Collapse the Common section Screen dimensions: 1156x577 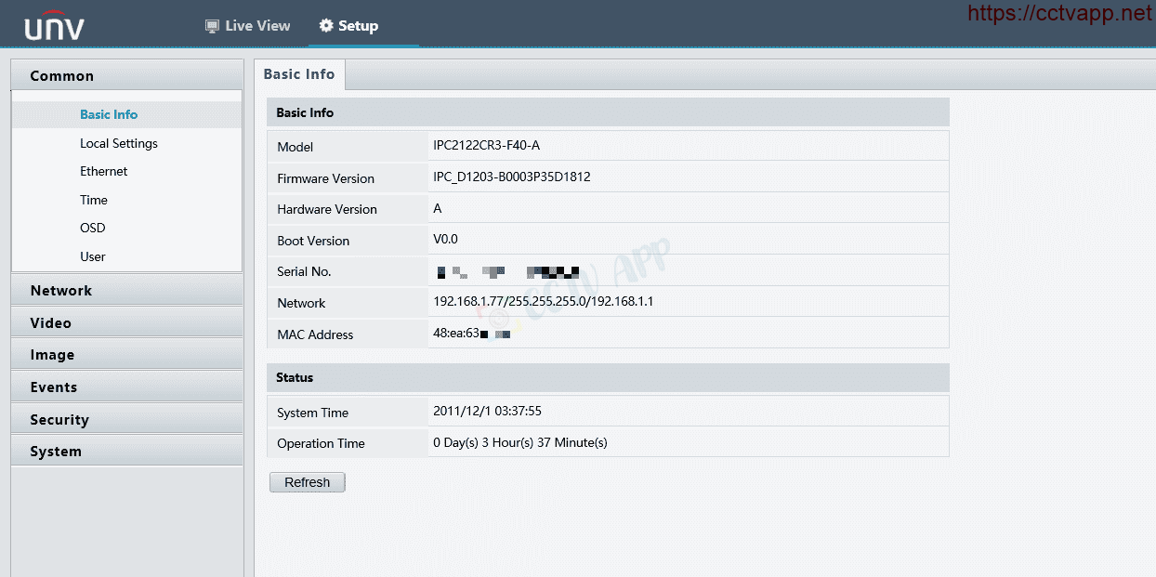[61, 76]
